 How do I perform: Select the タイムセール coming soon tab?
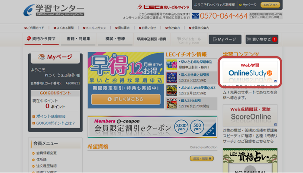coord(189,40)
